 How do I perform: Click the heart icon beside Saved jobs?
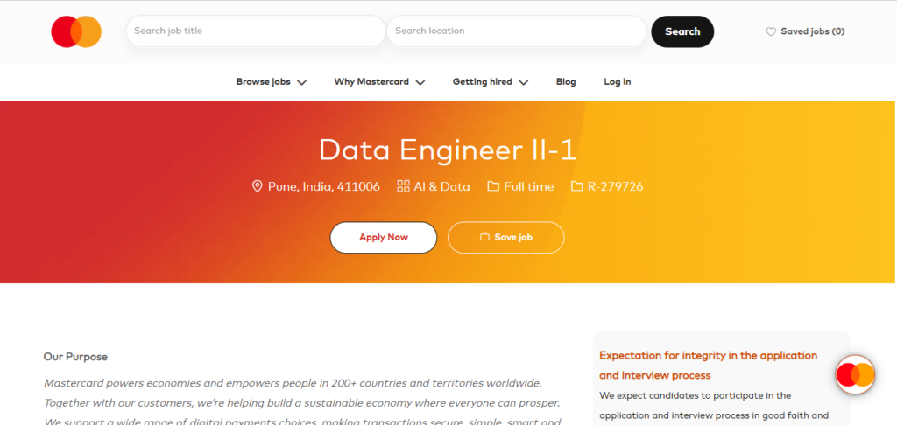[x=771, y=32]
